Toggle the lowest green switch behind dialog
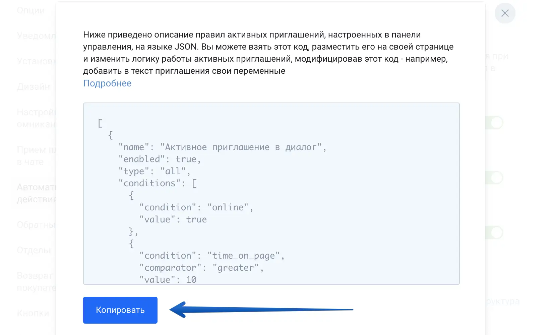Viewport: 555px width, 335px height. (x=494, y=232)
